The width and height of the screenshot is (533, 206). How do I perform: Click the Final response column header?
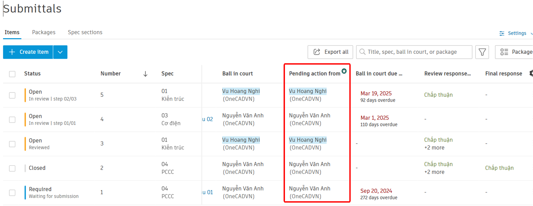[x=504, y=74]
